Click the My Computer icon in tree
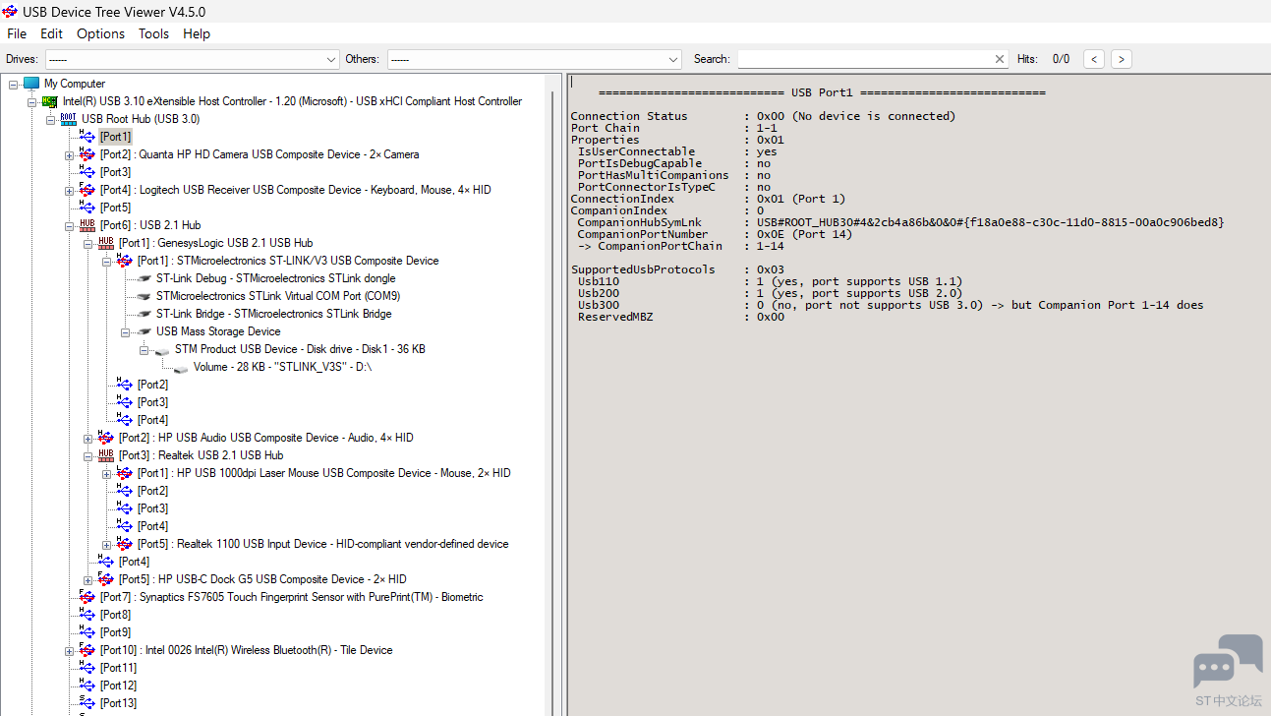1271x716 pixels. (31, 84)
